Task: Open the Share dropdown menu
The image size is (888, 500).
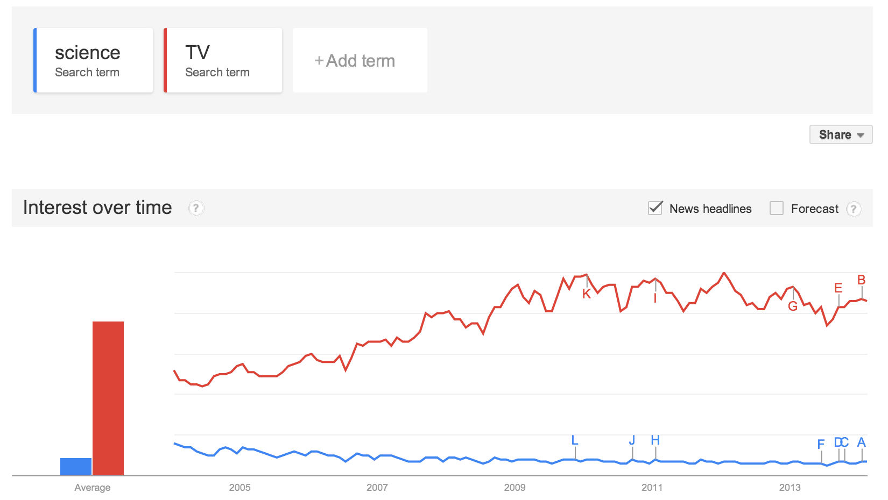Action: 841,134
